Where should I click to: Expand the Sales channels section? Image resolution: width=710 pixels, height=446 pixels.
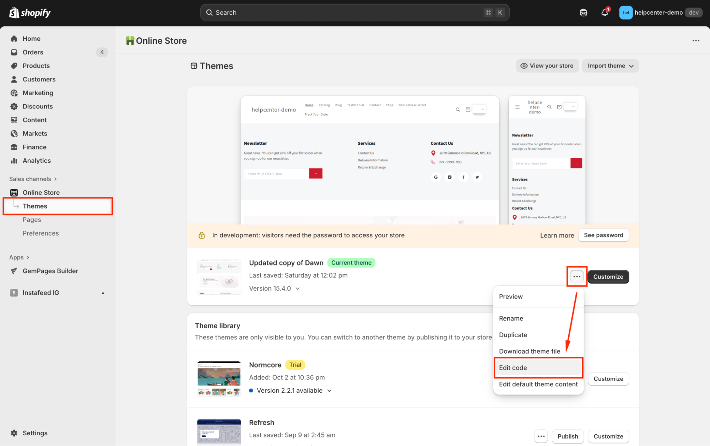click(56, 179)
